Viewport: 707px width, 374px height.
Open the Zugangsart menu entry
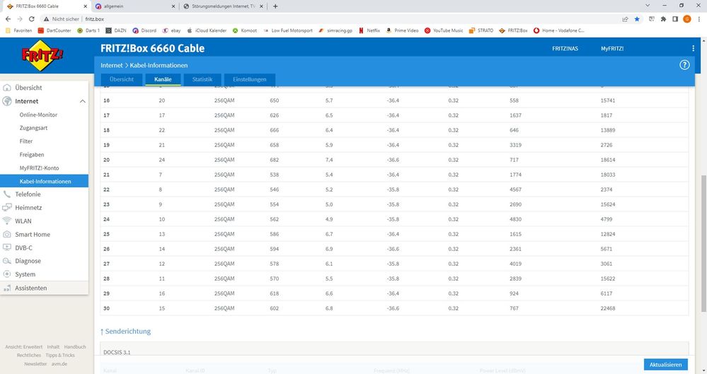coord(33,128)
